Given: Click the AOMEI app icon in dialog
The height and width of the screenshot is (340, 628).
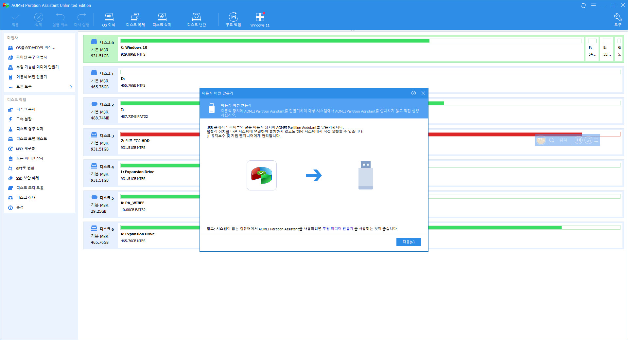Looking at the screenshot, I should 262,175.
